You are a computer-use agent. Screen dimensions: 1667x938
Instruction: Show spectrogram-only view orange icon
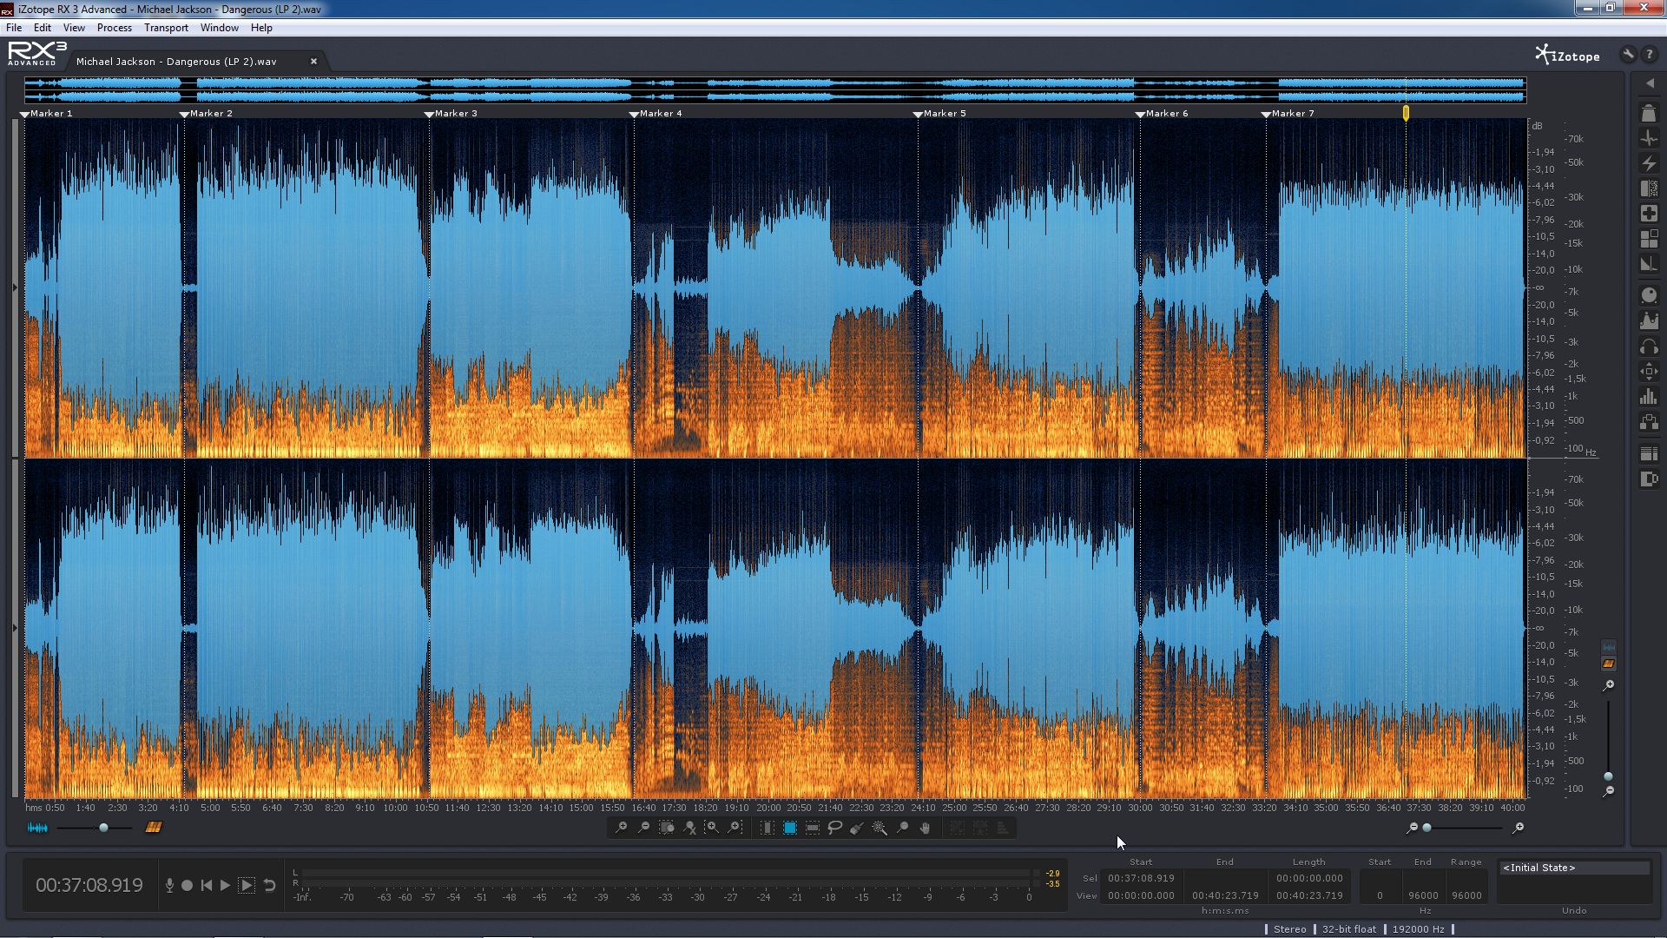tap(154, 828)
